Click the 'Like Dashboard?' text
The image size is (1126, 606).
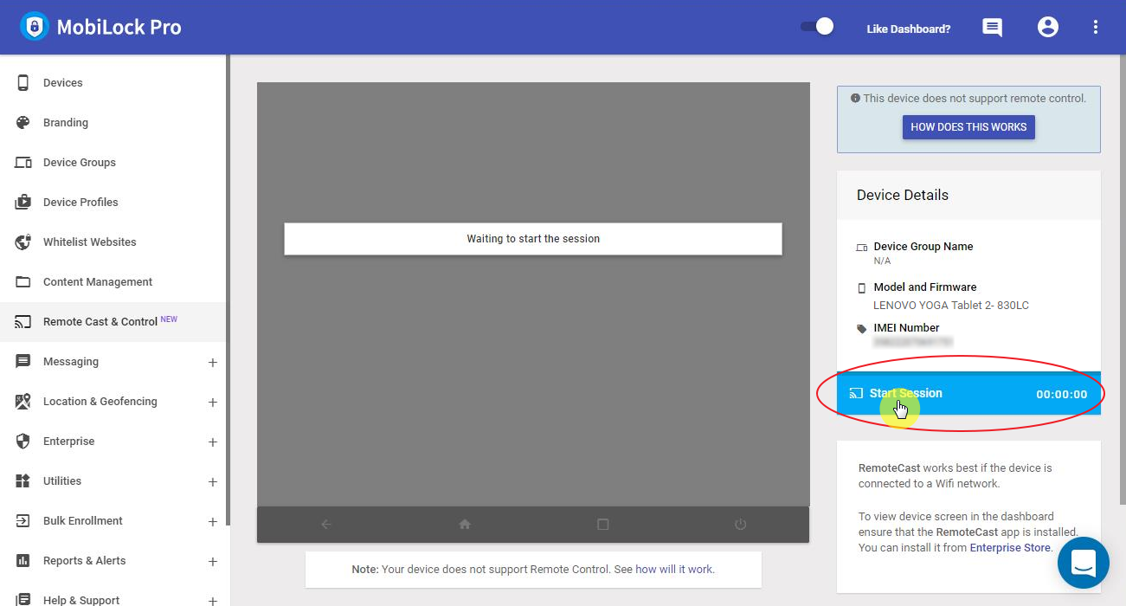coord(909,29)
